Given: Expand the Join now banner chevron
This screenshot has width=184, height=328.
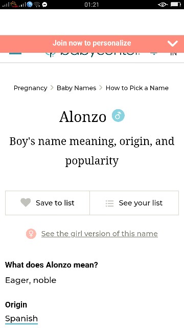Looking at the screenshot, I should [x=173, y=44].
